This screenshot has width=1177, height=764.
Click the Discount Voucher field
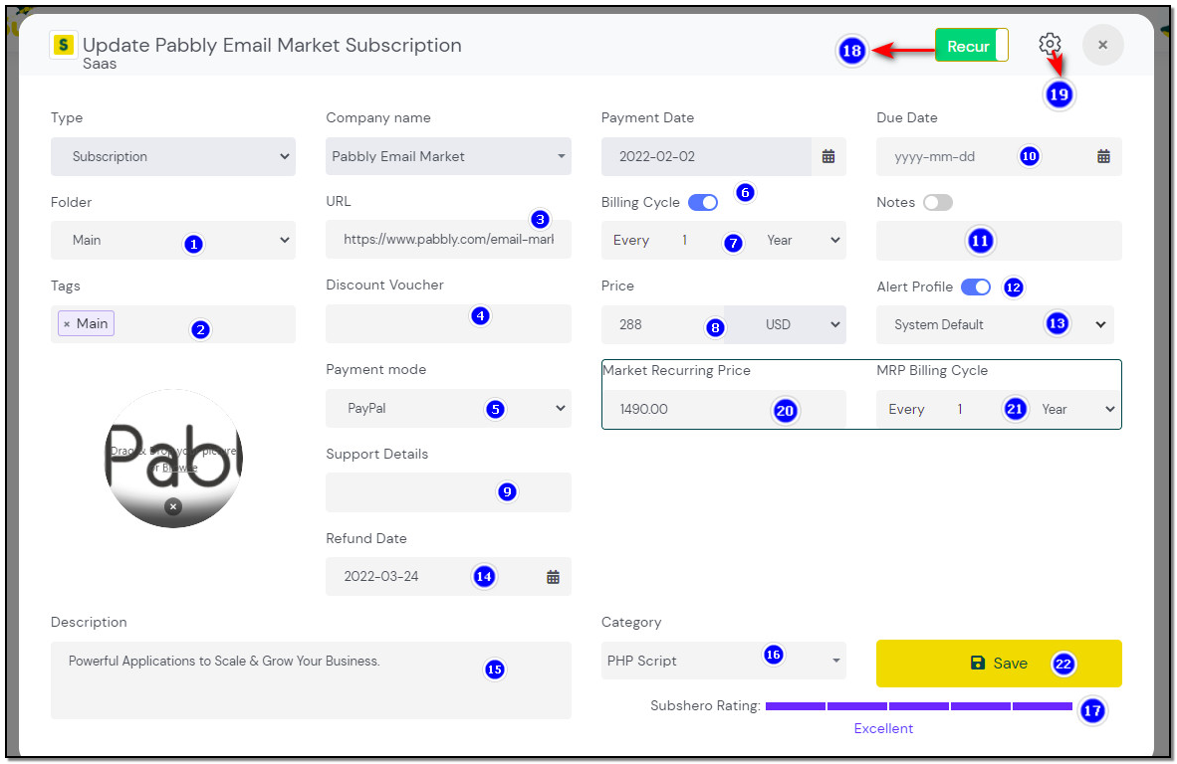[448, 323]
